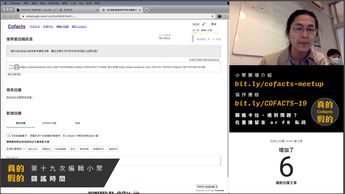This screenshot has height=194, width=345.
Task: Open the Chrome three-dot menu
Action: click(x=225, y=16)
